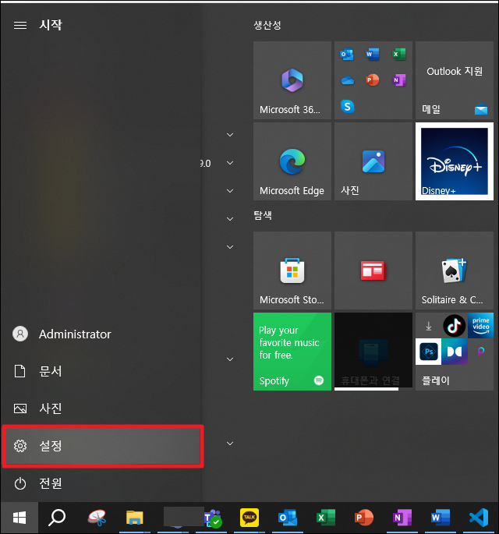Open the red News tile

click(373, 271)
